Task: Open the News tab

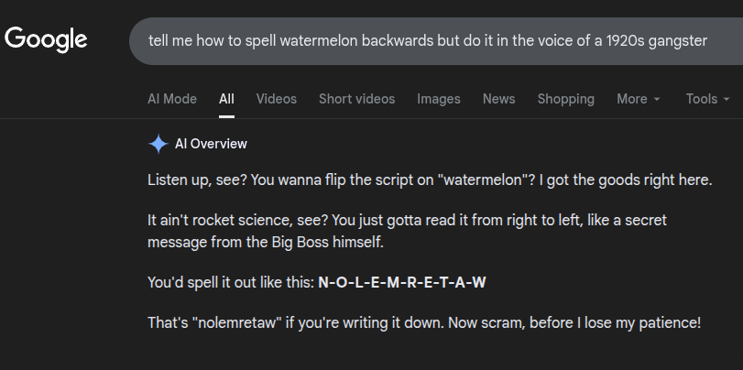Action: [x=498, y=99]
